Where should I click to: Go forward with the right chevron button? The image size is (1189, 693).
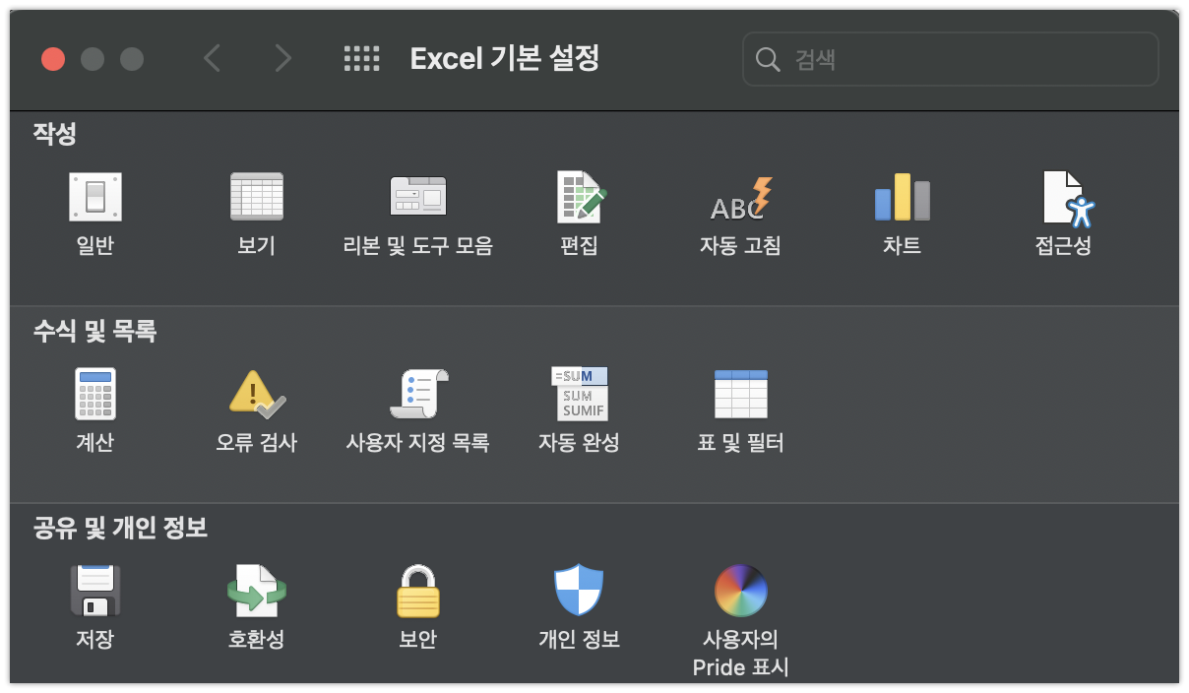point(283,59)
